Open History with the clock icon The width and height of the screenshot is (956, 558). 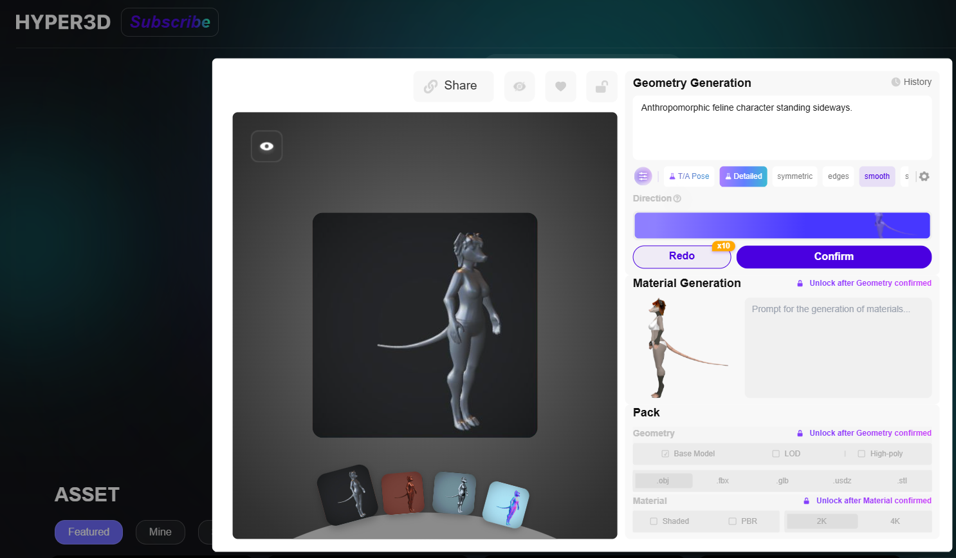(896, 82)
